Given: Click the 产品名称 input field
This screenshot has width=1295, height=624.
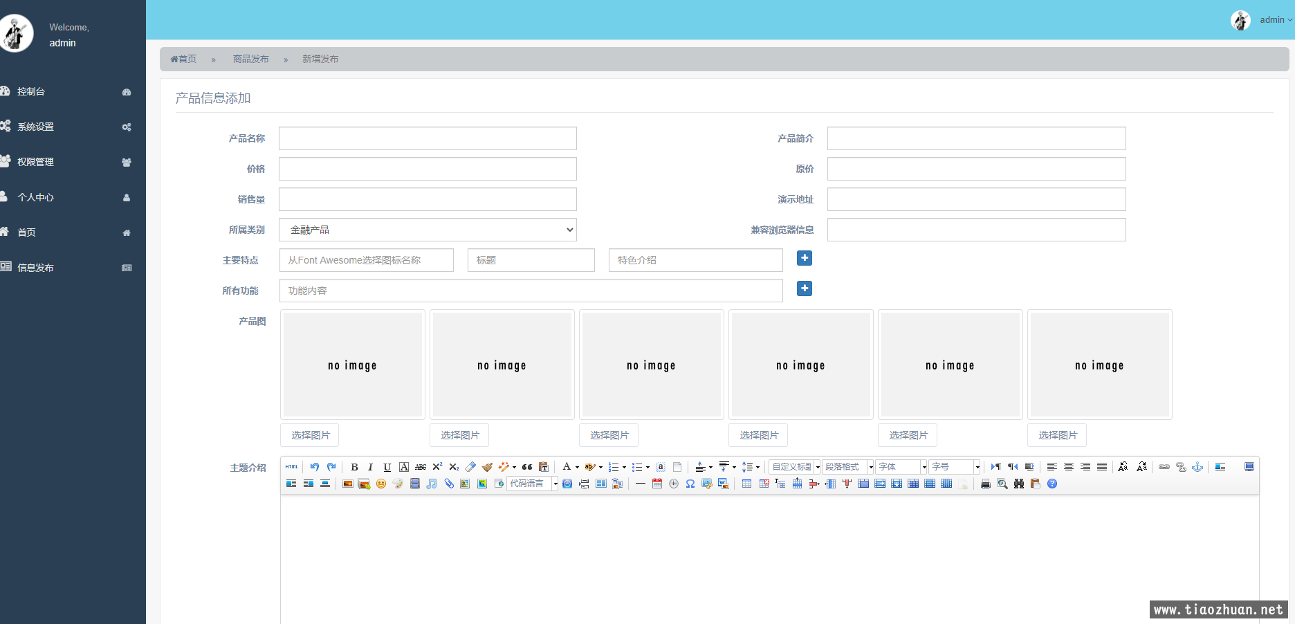Looking at the screenshot, I should coord(428,138).
